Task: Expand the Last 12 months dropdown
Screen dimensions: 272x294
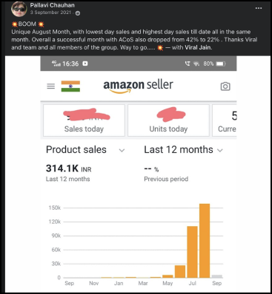Action: click(220, 150)
